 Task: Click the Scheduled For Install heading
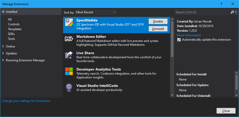point(192,74)
